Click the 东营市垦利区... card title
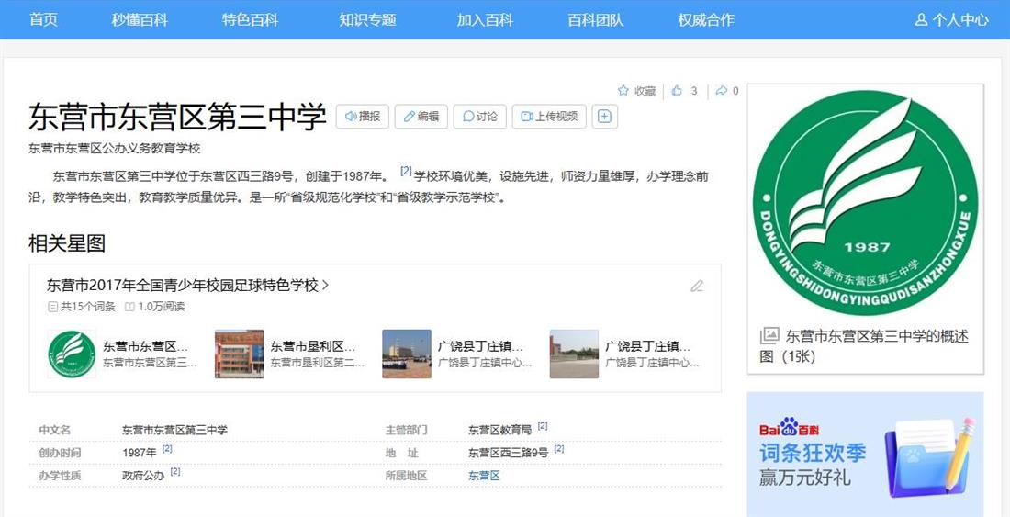 (x=313, y=346)
